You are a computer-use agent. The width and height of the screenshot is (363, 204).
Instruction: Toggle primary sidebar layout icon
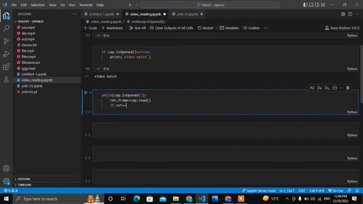pos(305,5)
